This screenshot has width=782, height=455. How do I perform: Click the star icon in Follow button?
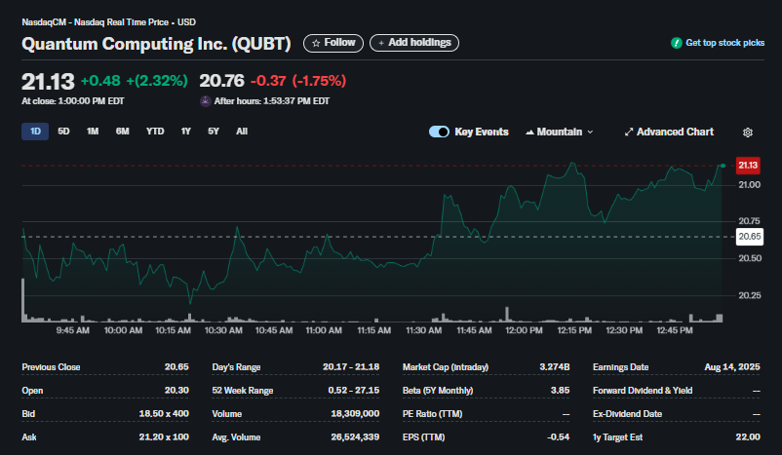pos(316,44)
